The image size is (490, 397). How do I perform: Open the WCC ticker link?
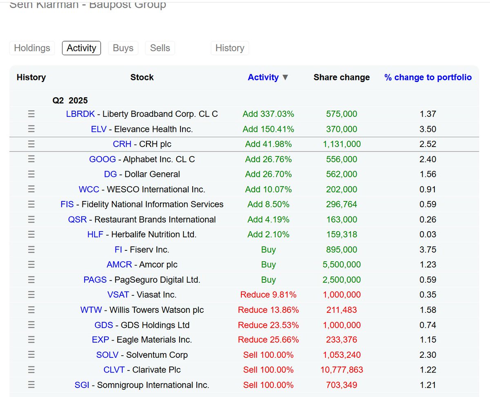click(x=89, y=190)
